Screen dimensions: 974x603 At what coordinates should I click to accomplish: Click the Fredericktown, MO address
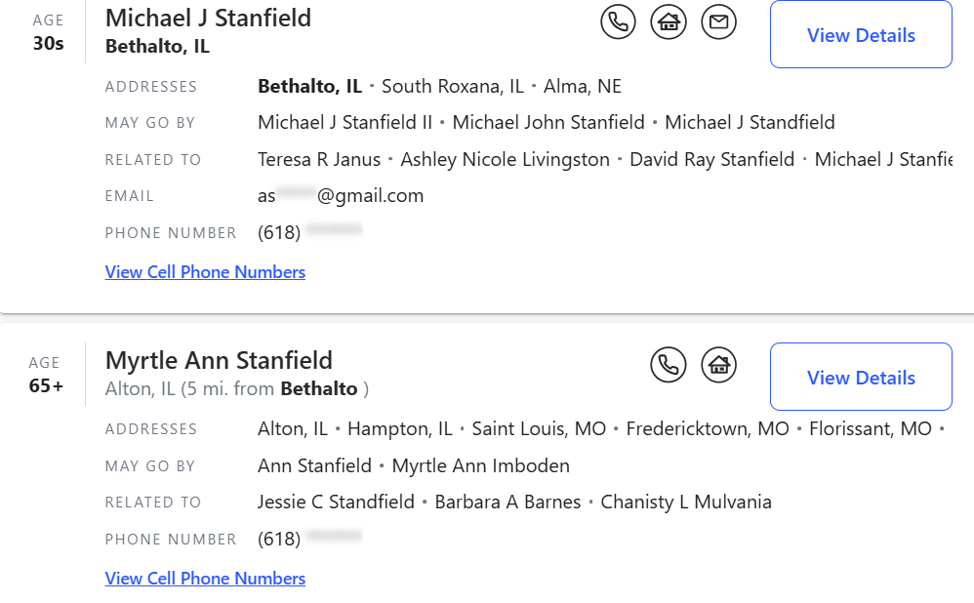point(708,429)
